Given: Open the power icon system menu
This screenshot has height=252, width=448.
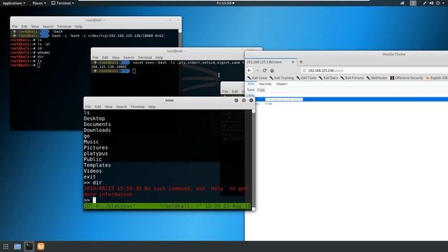Looking at the screenshot, I should (438, 3).
